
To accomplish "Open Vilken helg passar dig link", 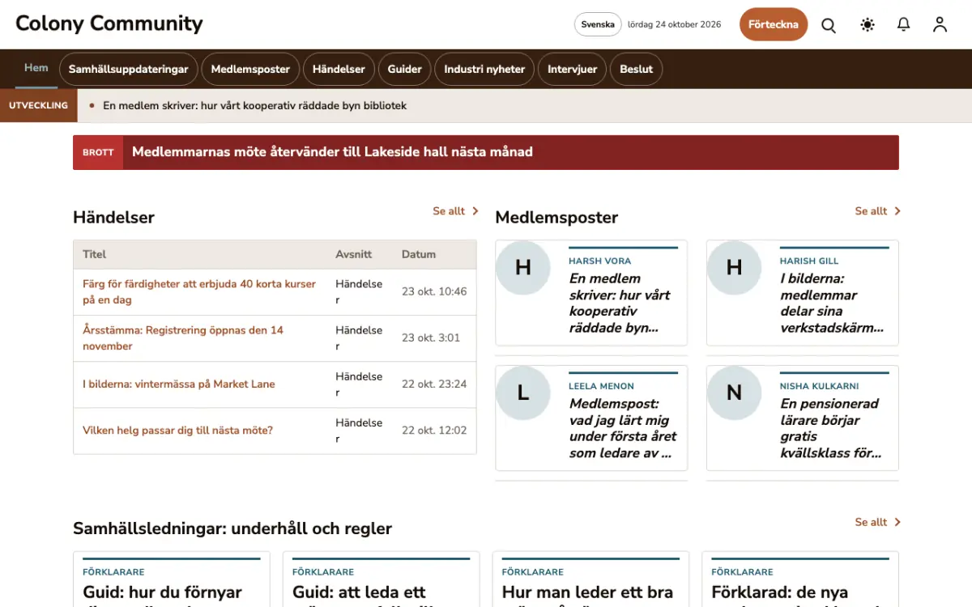I will 177,430.
